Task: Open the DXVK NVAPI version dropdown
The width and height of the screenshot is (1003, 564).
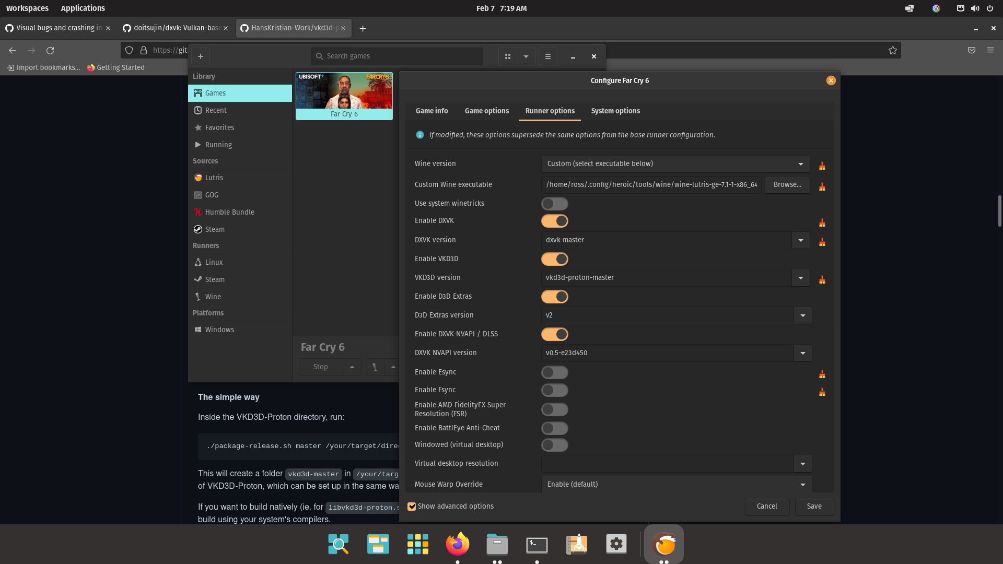Action: pyautogui.click(x=802, y=353)
